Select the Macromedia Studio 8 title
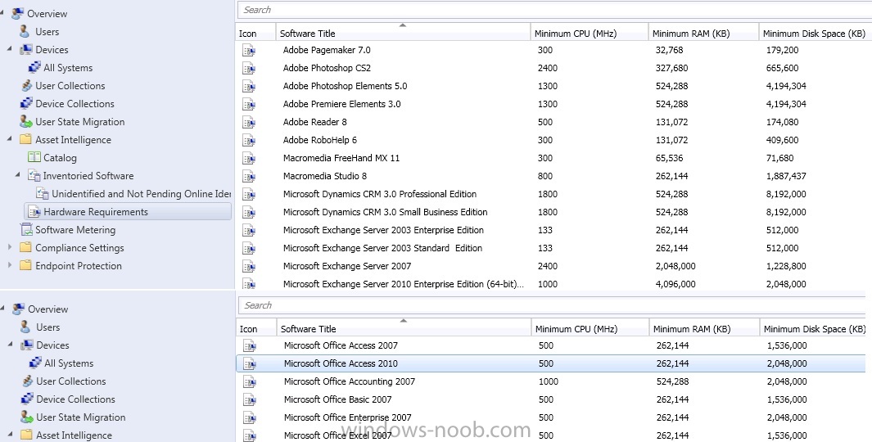This screenshot has height=442, width=872. point(325,176)
